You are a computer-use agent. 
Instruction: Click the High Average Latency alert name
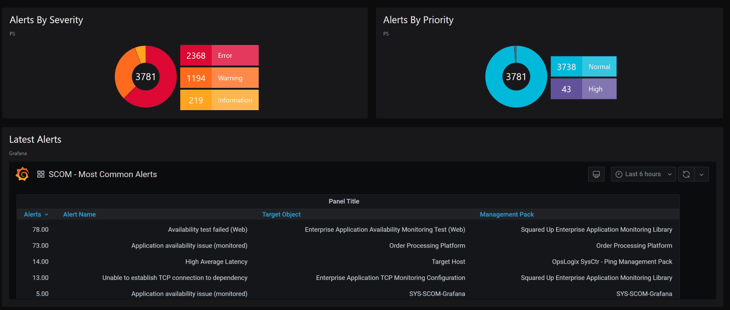216,262
